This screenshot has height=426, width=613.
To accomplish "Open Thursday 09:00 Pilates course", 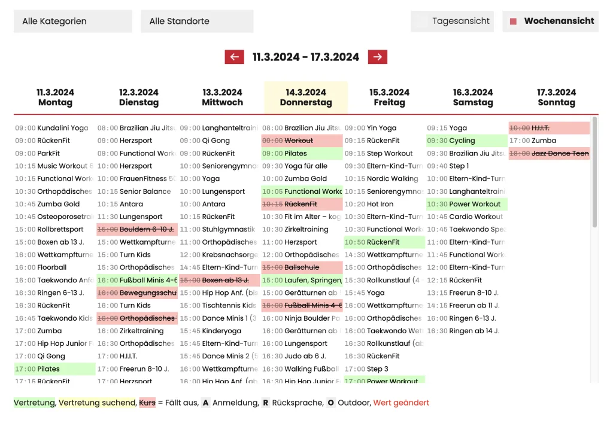I will click(302, 153).
